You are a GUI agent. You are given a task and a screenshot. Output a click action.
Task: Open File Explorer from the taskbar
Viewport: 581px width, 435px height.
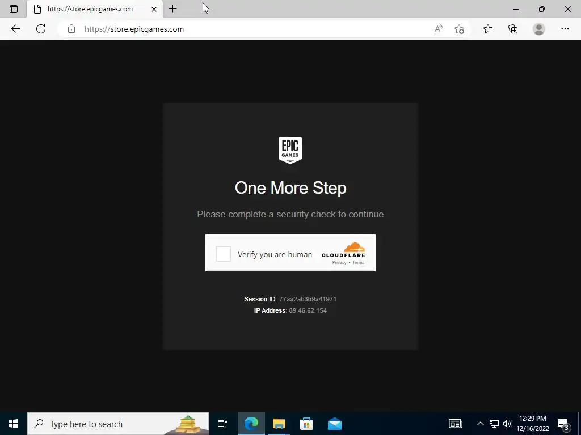point(279,424)
